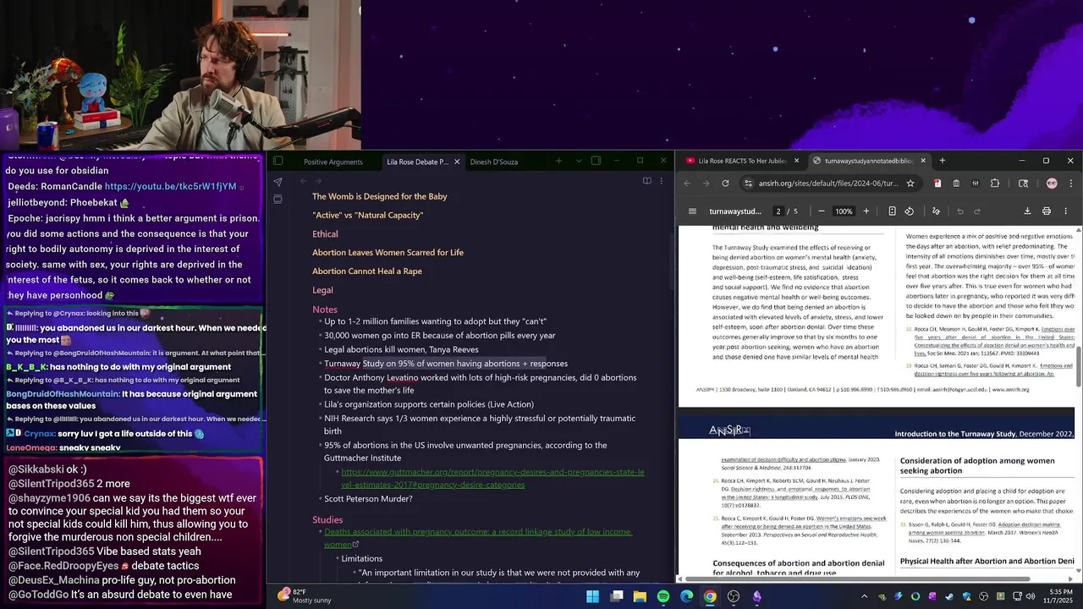Screen dimensions: 1083x609
Task: Close the turnawaystudy Chrome tab
Action: point(923,161)
